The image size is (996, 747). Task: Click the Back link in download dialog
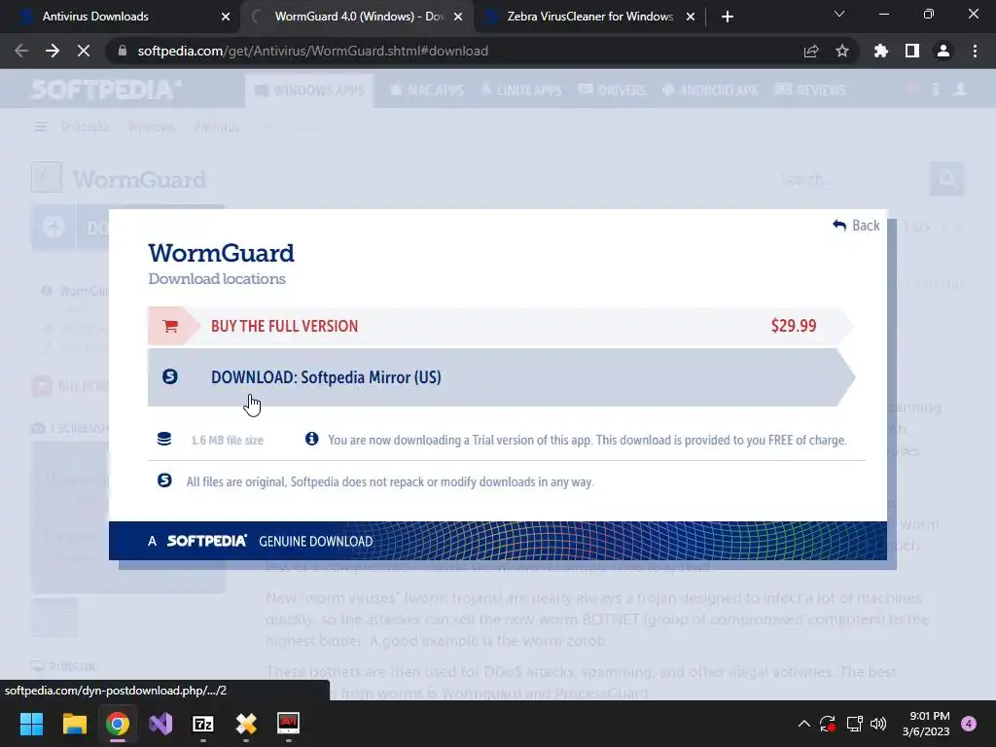[856, 226]
